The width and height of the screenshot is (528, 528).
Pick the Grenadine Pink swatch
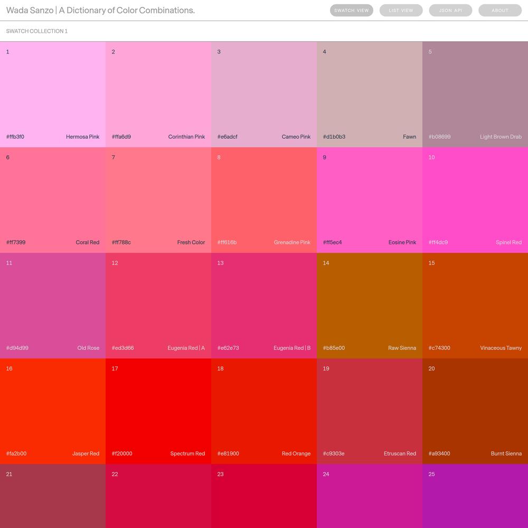click(x=264, y=200)
